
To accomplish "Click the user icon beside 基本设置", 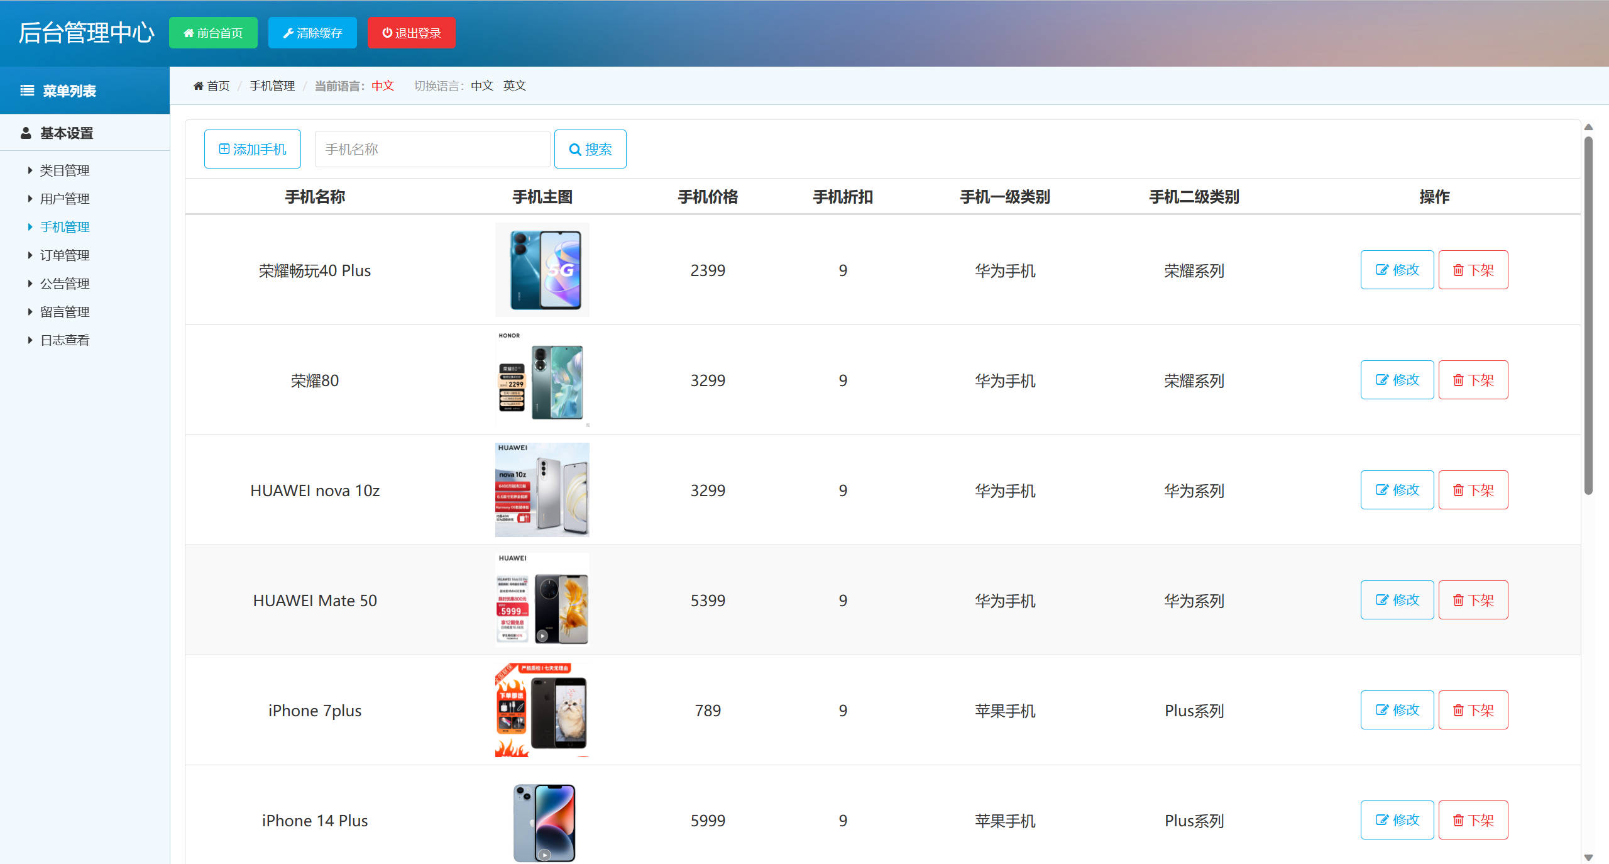I will coord(26,133).
